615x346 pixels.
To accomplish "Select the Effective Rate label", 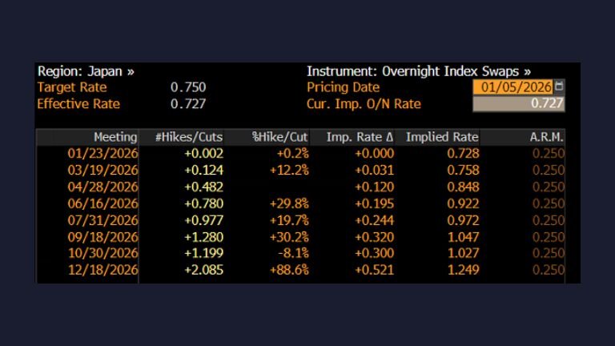I will point(78,104).
